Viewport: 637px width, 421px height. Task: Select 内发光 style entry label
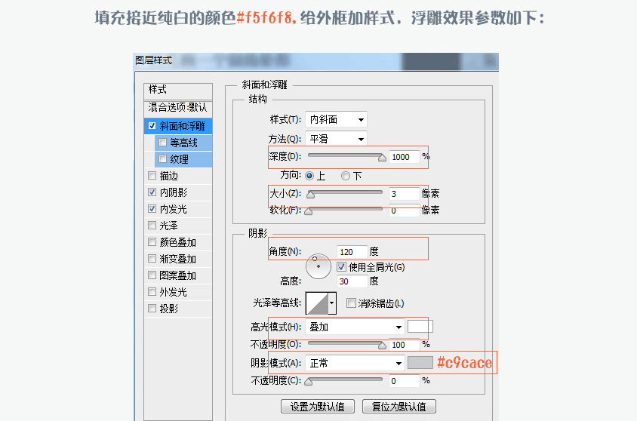174,209
